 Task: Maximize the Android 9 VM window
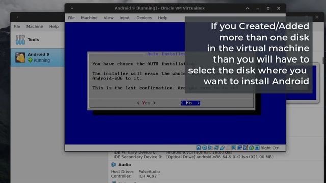[268, 8]
